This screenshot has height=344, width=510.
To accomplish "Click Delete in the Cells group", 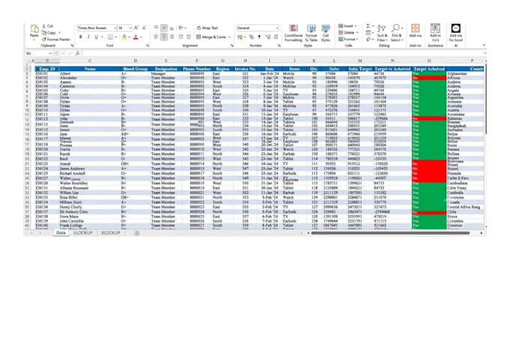I will pyautogui.click(x=348, y=32).
